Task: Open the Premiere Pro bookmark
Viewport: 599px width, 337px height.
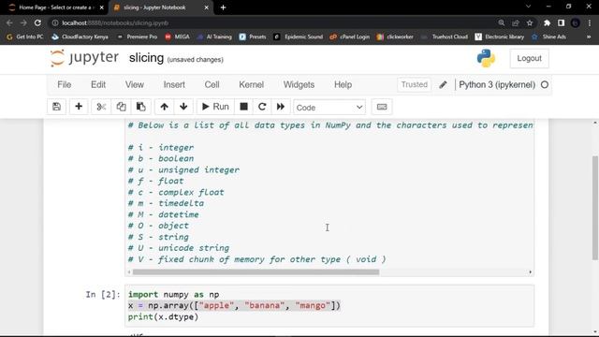Action: [138, 37]
